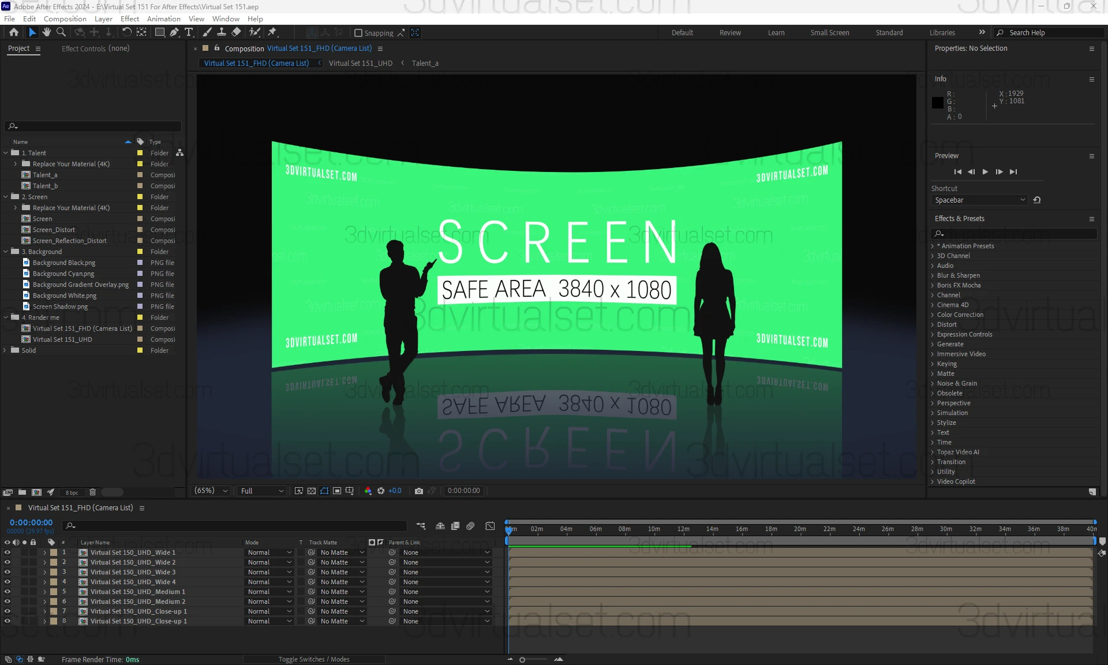Open the Spacebar shortcut dropdown
This screenshot has height=665, width=1108.
979,200
